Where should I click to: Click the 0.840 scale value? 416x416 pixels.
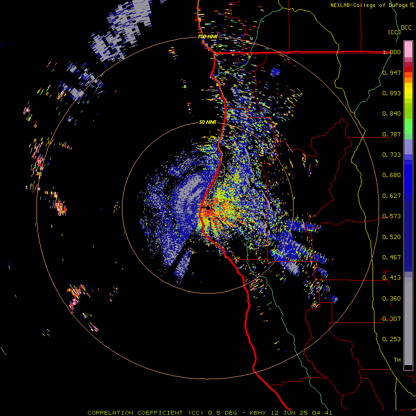tap(392, 114)
